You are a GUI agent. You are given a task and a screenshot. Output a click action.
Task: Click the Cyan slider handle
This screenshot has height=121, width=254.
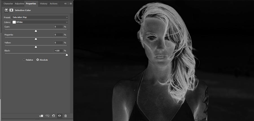pyautogui.click(x=36, y=31)
